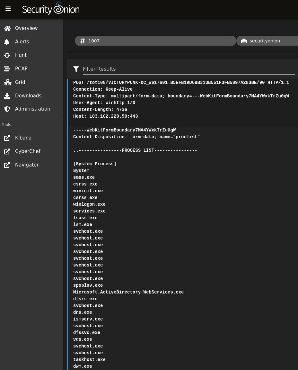Click the Security Onion logo

[51, 9]
